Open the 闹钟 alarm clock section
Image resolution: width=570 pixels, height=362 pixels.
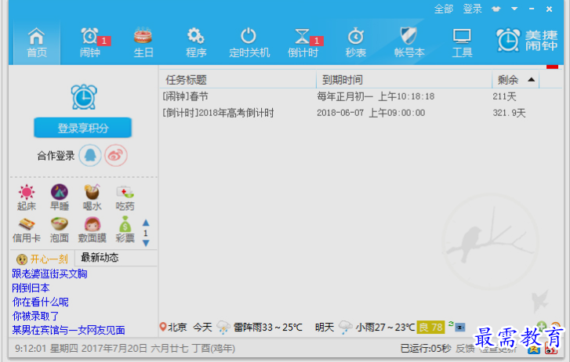pyautogui.click(x=90, y=43)
